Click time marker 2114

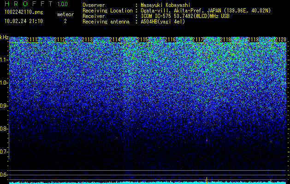click(x=115, y=40)
